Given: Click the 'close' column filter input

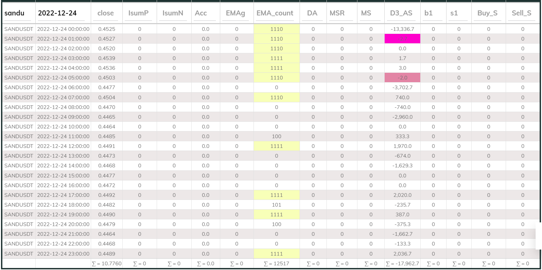Looking at the screenshot, I should coord(106,13).
